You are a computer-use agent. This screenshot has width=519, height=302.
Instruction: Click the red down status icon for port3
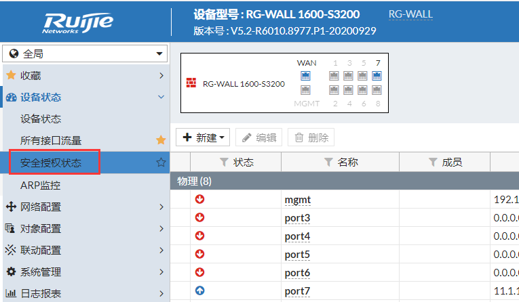pyautogui.click(x=199, y=217)
